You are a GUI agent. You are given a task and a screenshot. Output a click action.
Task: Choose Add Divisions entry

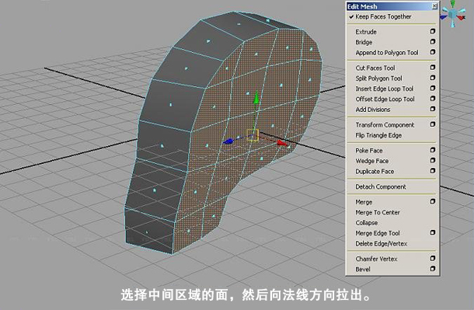click(x=373, y=110)
